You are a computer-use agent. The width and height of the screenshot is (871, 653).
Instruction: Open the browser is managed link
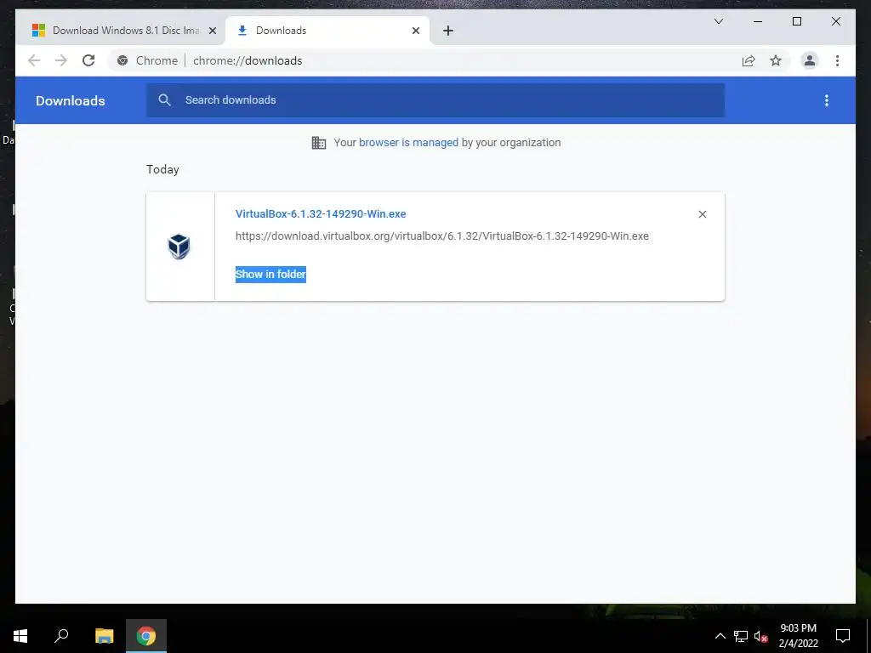click(x=408, y=143)
